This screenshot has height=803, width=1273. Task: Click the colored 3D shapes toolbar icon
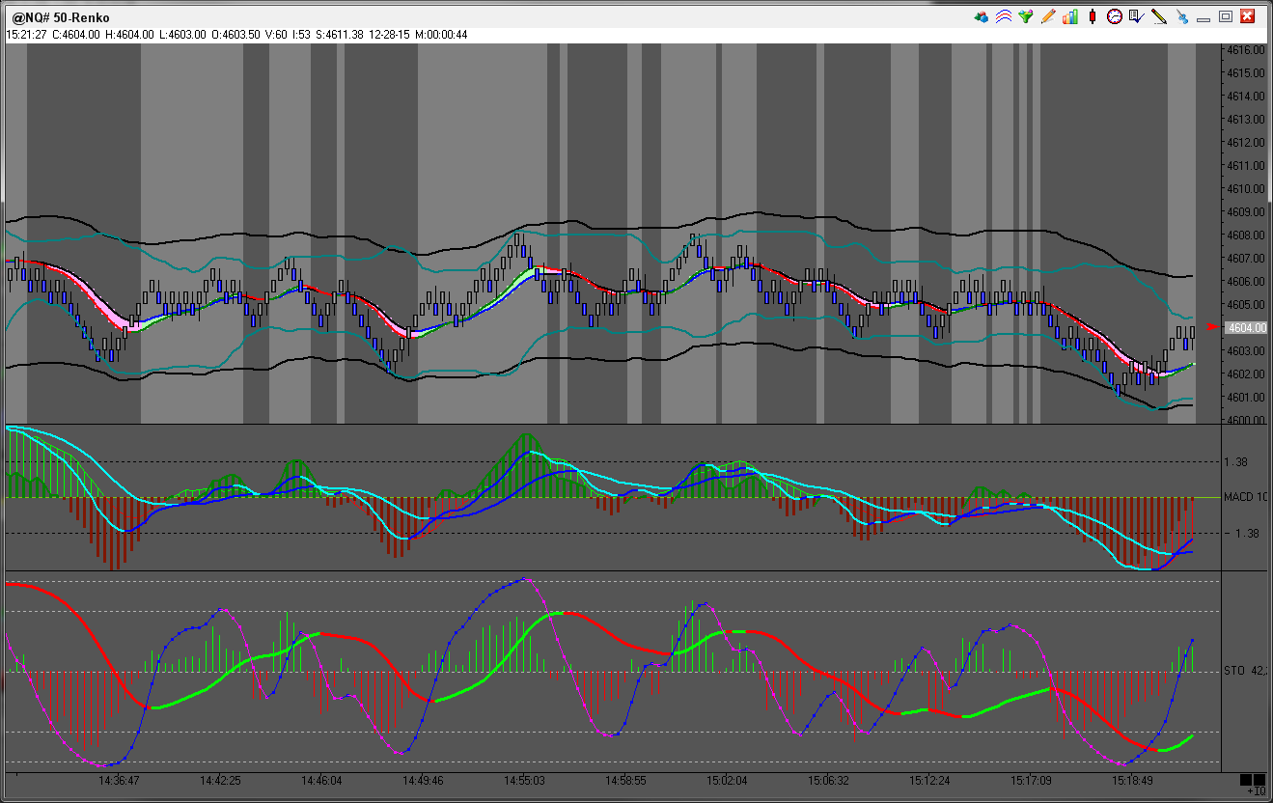click(x=982, y=16)
